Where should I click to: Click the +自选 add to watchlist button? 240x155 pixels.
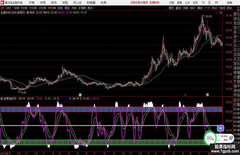coord(222,8)
